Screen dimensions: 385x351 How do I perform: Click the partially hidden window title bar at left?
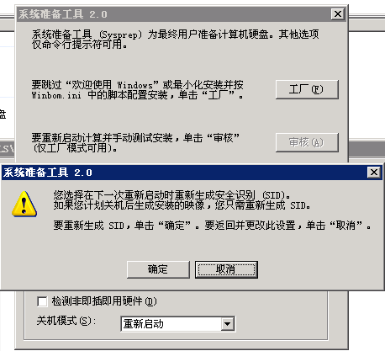tap(8, 148)
